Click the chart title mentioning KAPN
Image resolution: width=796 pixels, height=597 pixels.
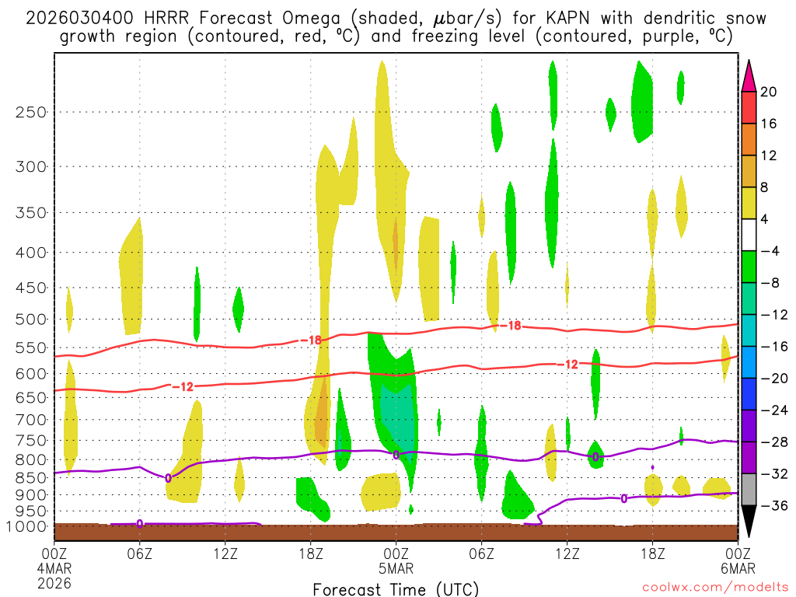pos(396,27)
